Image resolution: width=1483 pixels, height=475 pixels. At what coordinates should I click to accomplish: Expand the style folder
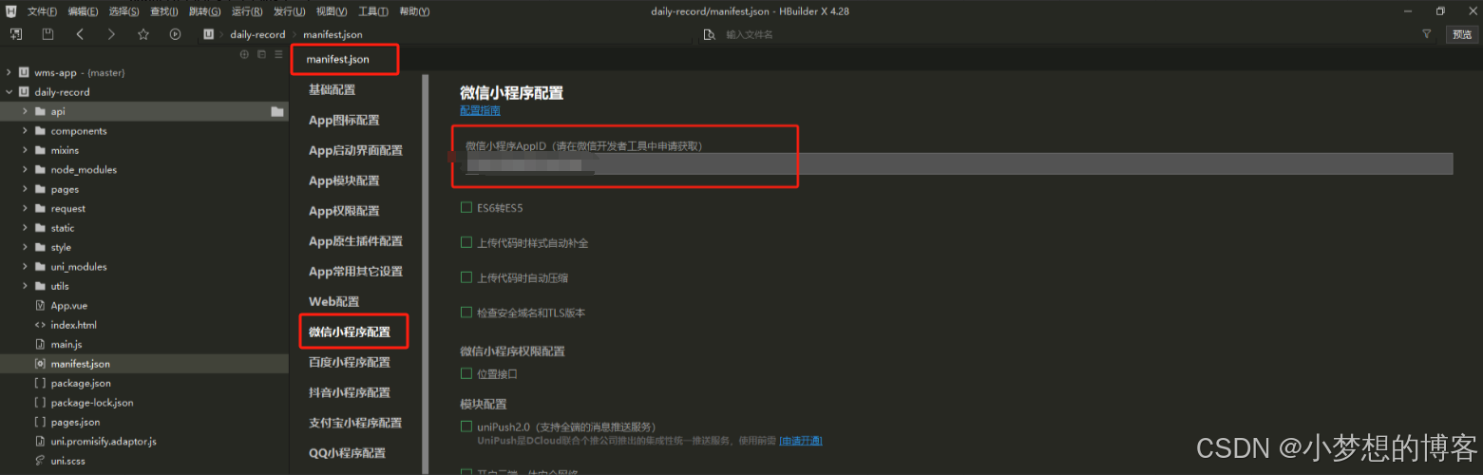coord(25,247)
